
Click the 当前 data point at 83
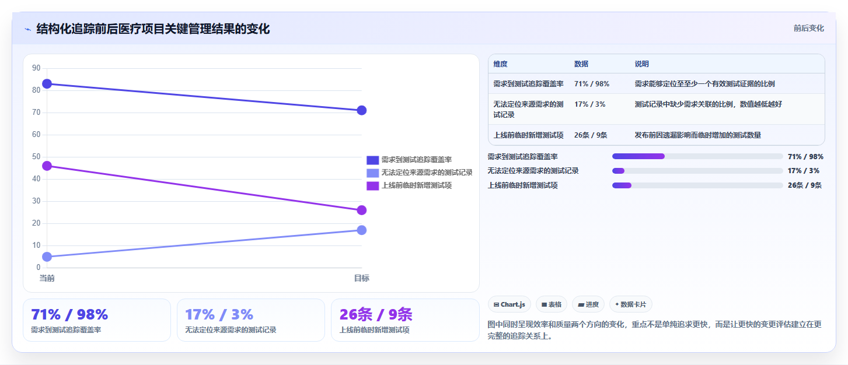[47, 84]
